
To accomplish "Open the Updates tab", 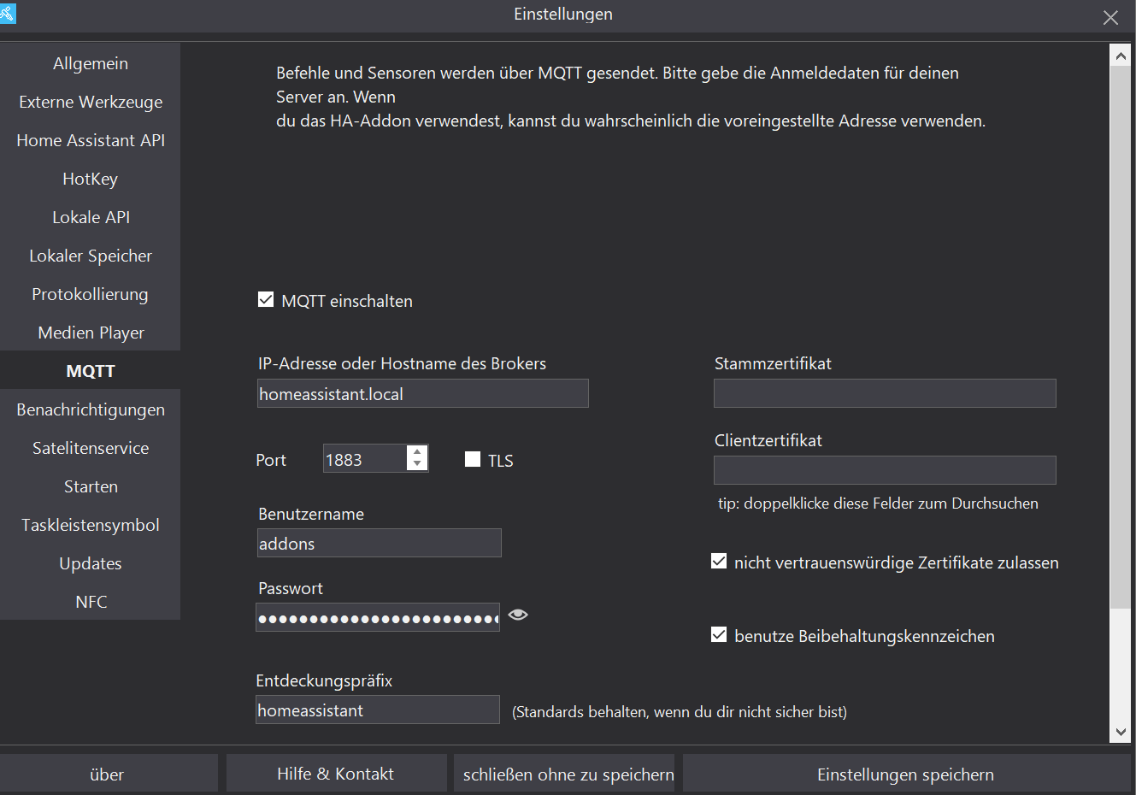I will [91, 563].
